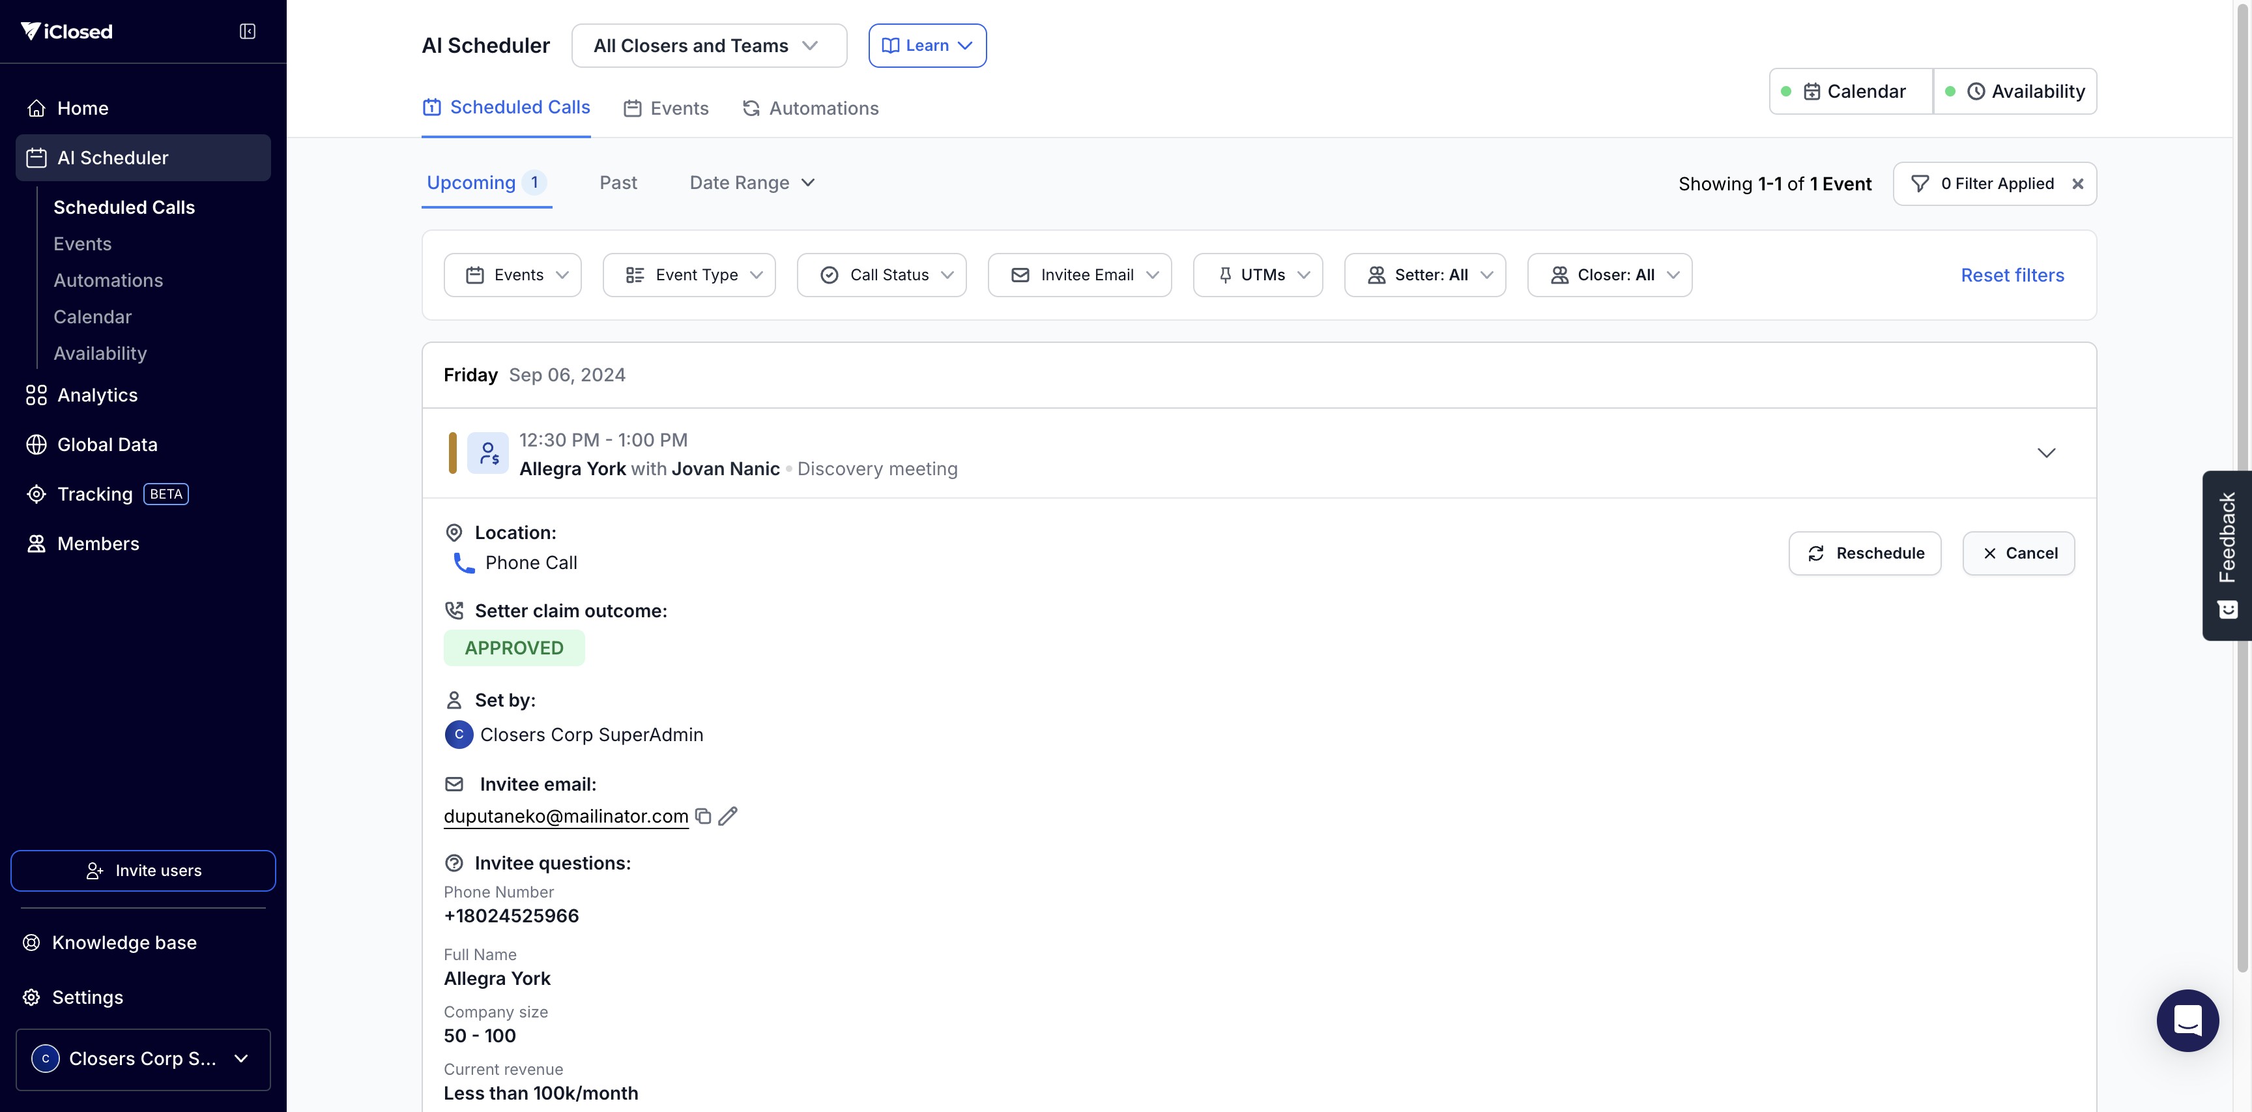Clear the 0 Filter Applied X
This screenshot has height=1112, width=2252.
coord(2078,184)
